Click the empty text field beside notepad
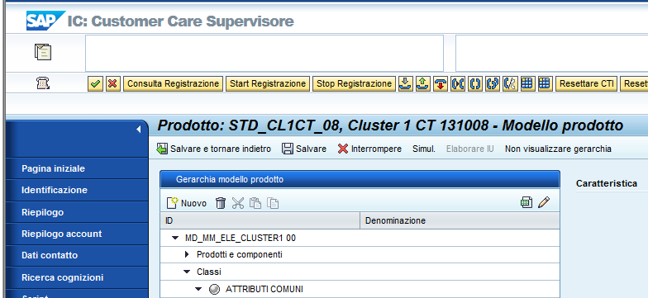This screenshot has width=648, height=298. (x=264, y=53)
